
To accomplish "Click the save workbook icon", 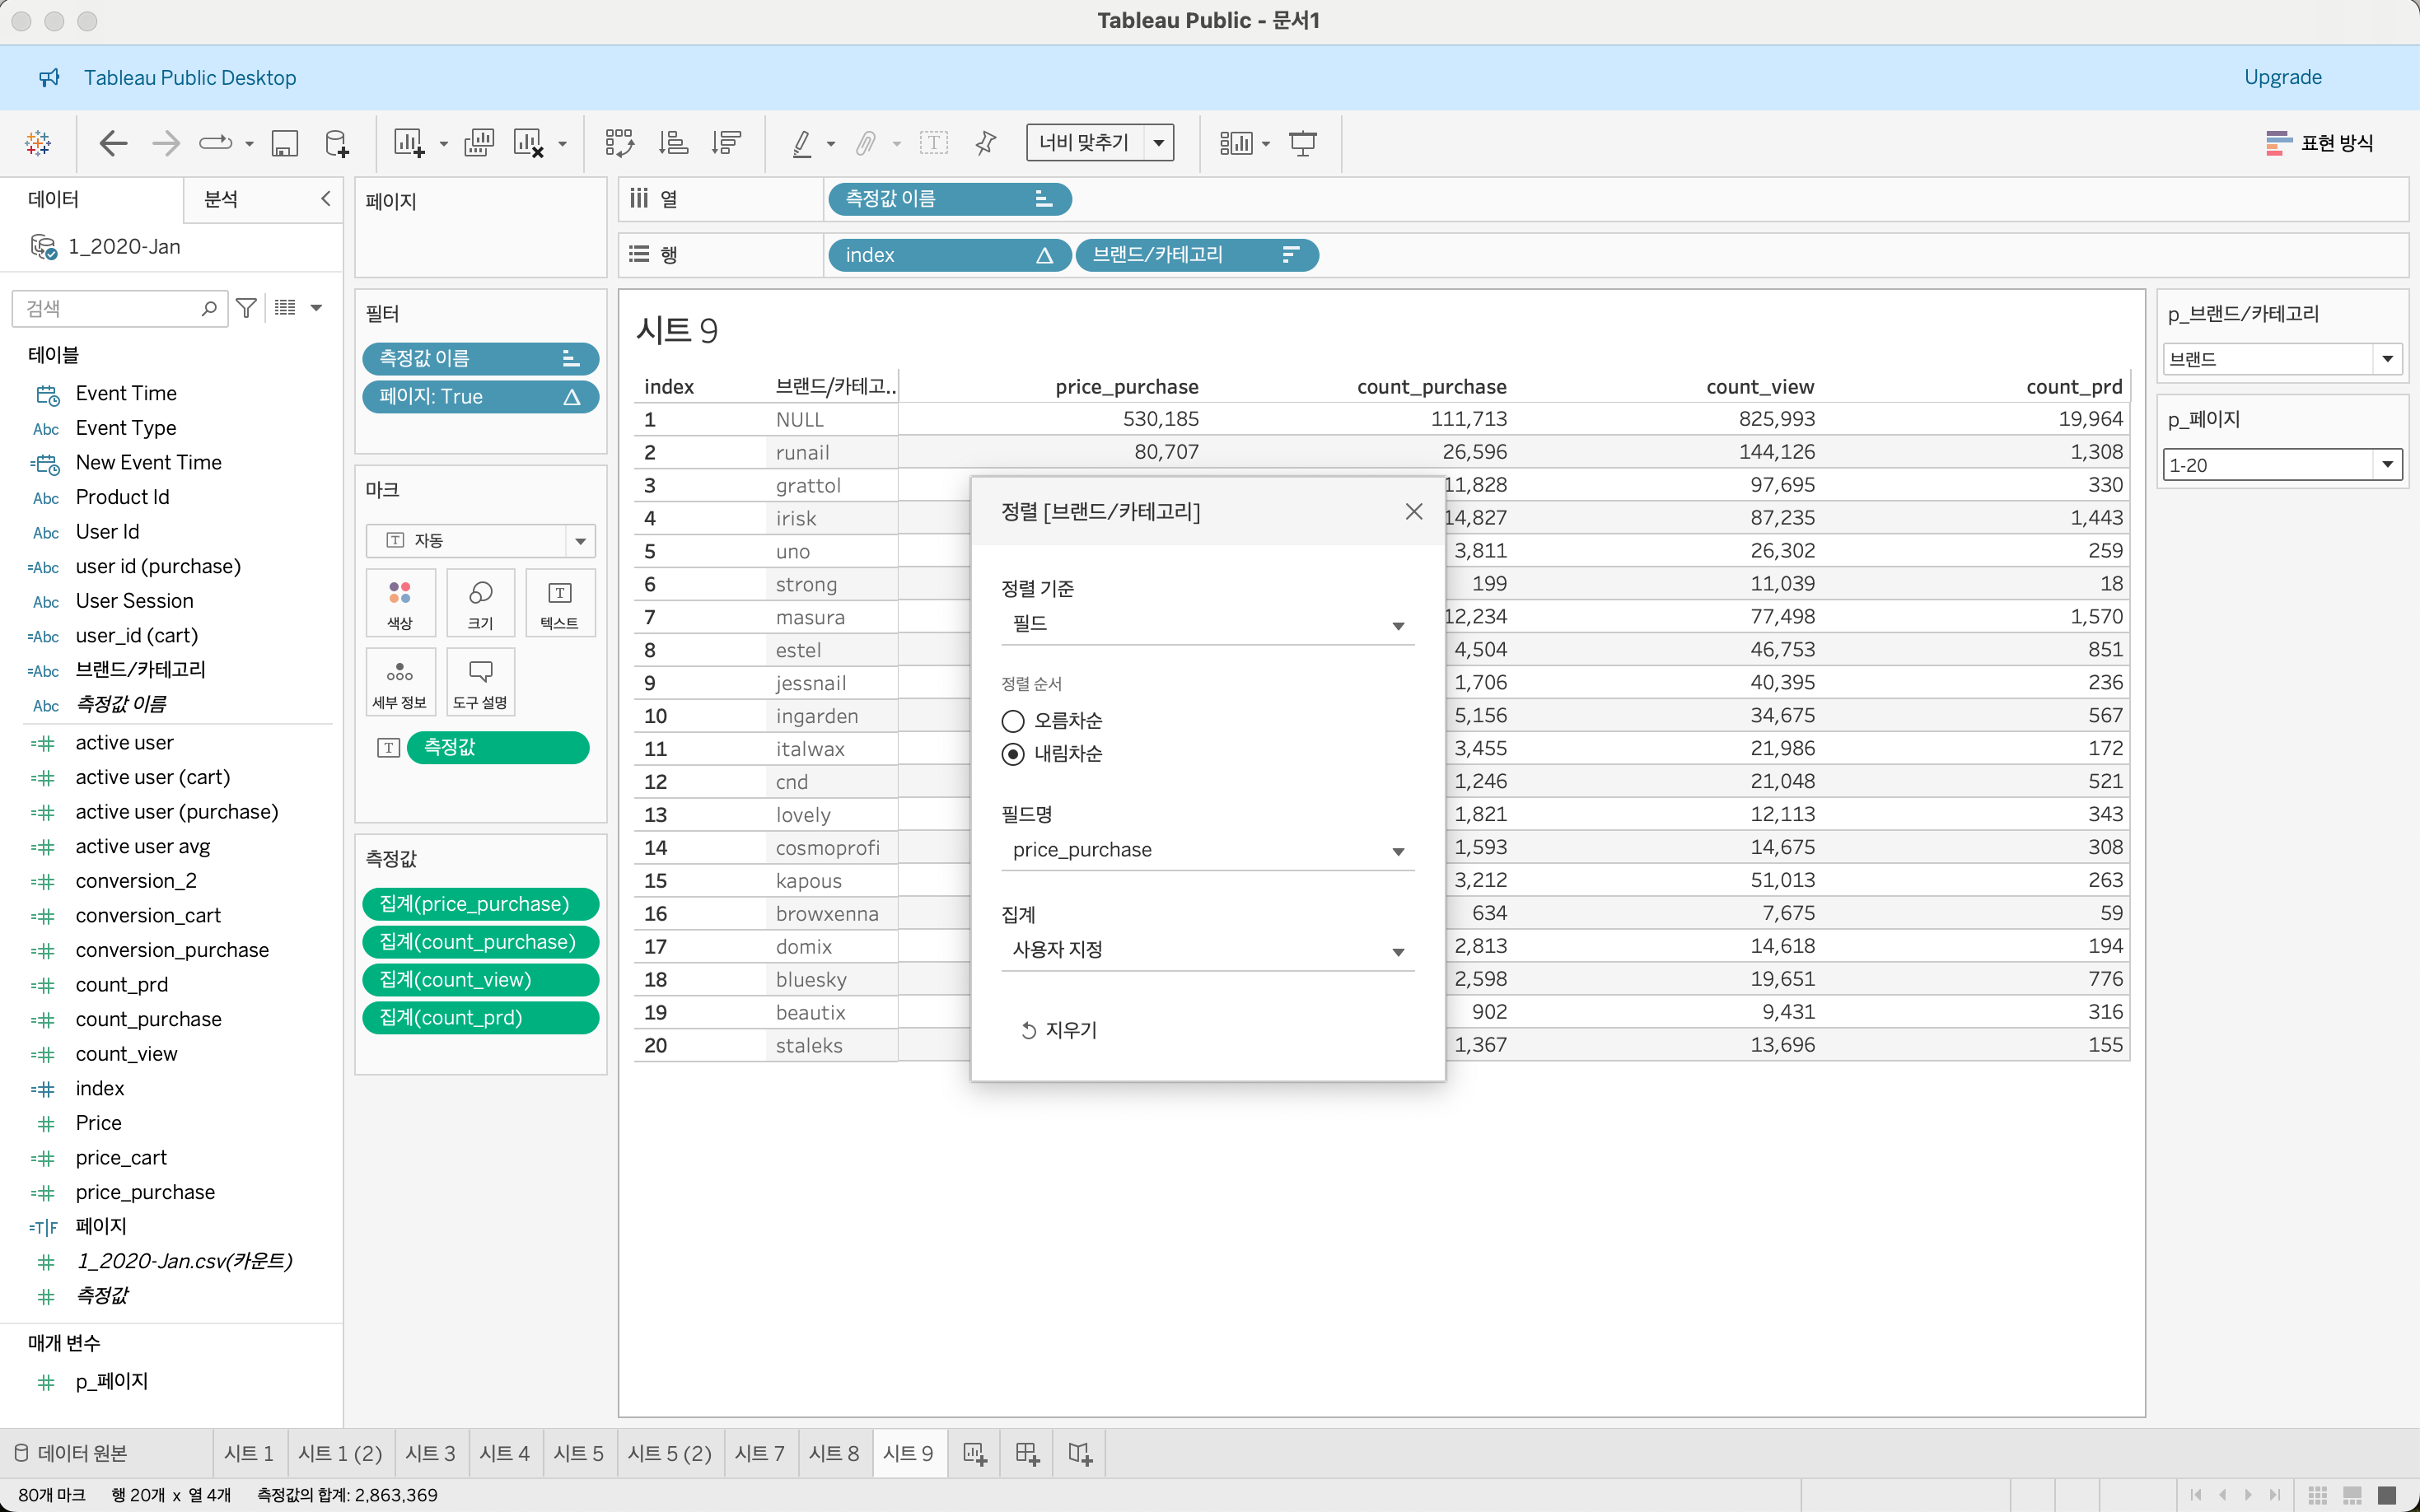I will click(x=285, y=143).
